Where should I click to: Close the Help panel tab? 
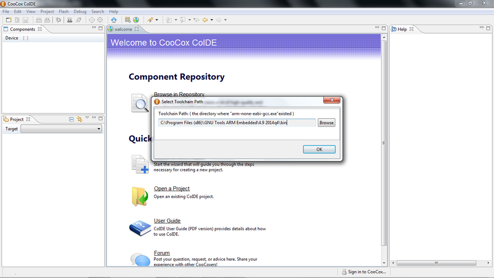412,29
